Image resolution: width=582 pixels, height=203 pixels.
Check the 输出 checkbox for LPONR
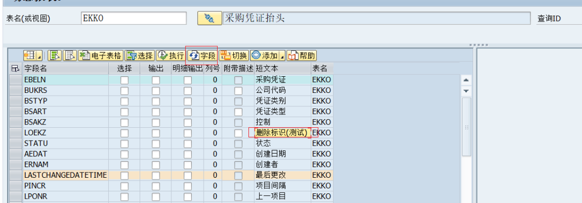pos(156,197)
